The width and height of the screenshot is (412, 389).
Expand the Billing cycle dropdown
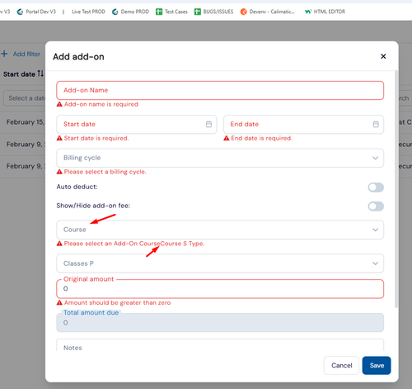point(220,158)
